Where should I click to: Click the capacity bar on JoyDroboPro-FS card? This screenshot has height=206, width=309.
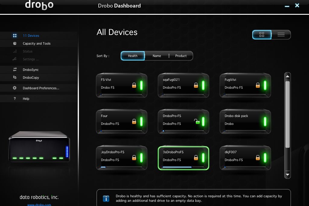pos(121,167)
